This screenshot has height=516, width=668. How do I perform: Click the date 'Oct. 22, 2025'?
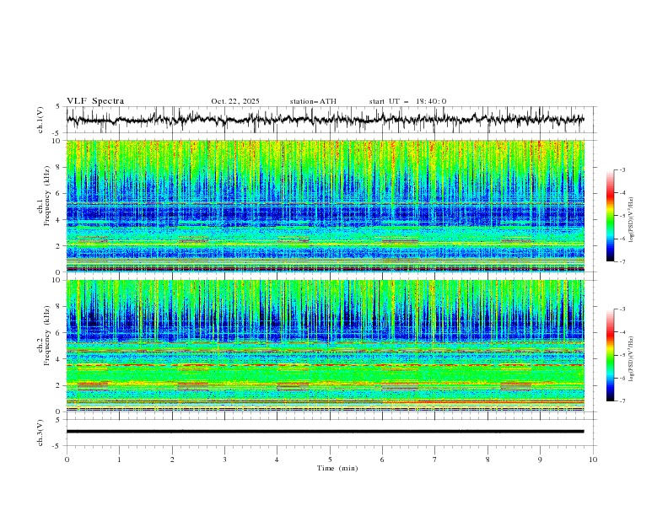235,101
